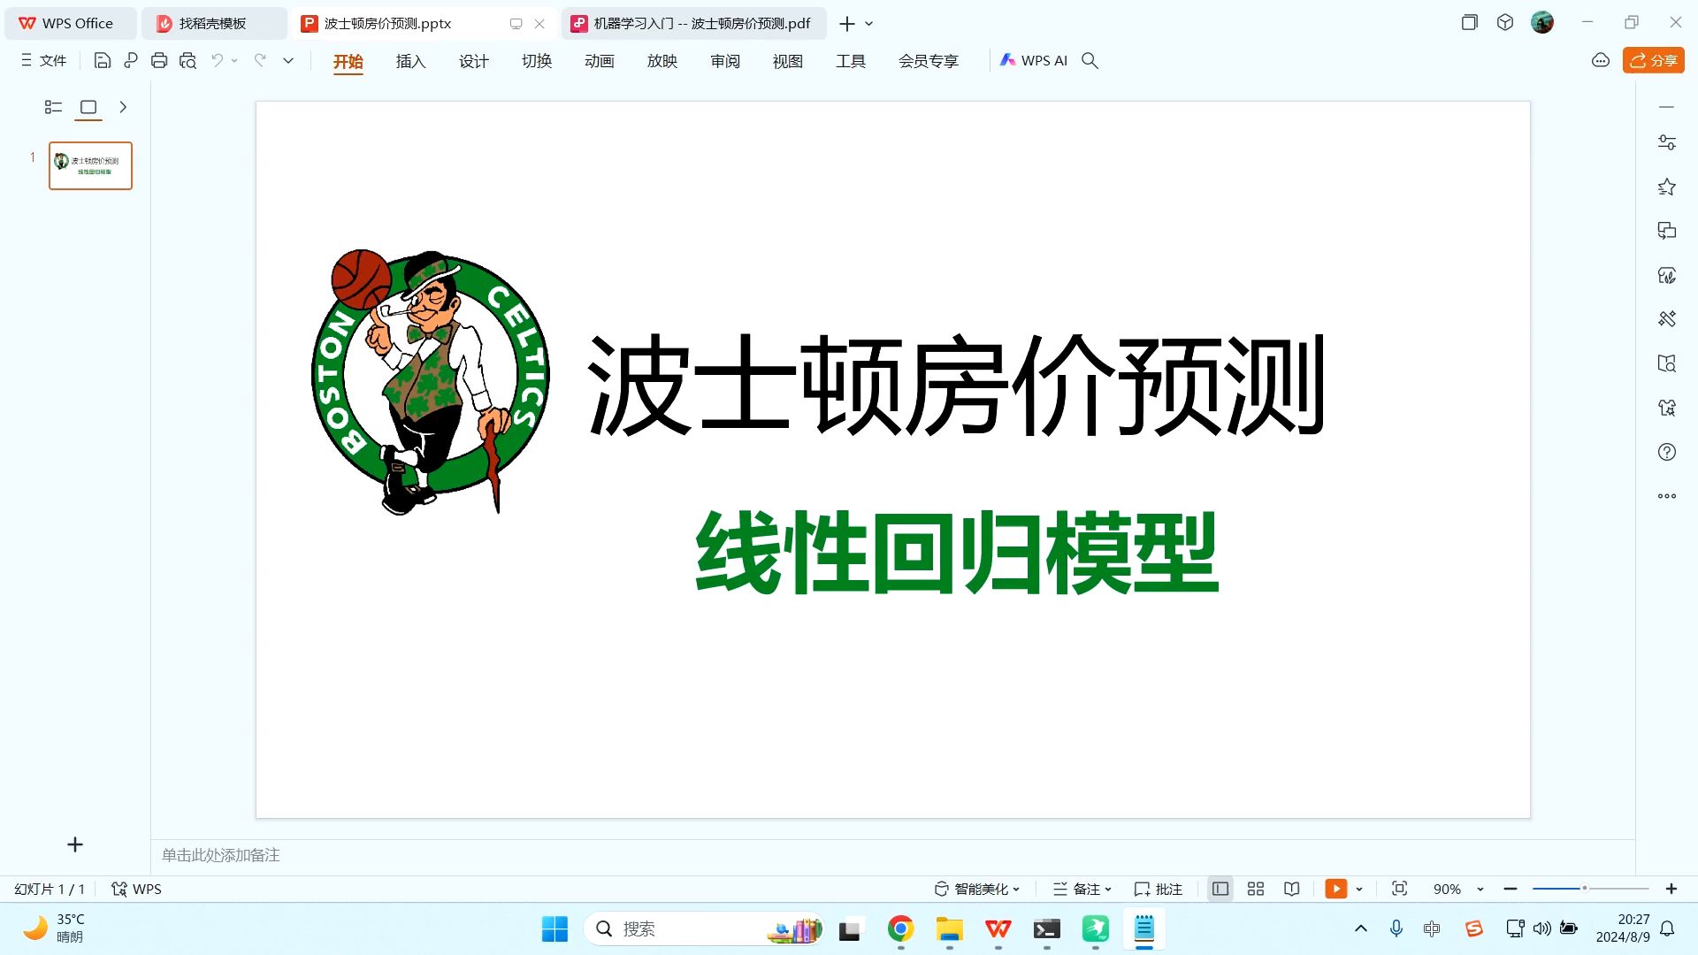Switch to 找稻壳模板 tab
1698x955 pixels.
pos(213,24)
